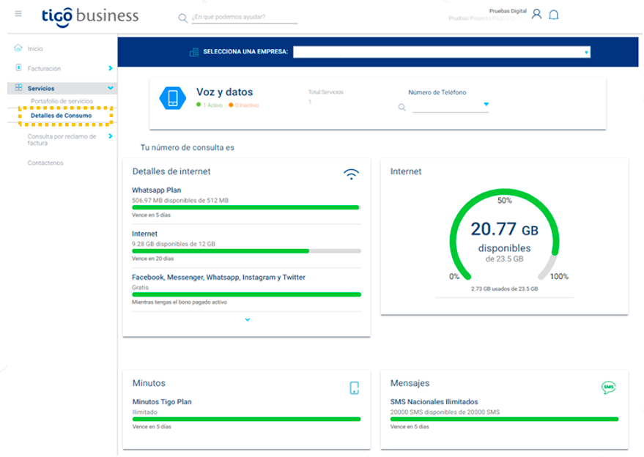Click the Wi-Fi icon in Detalles de internet
The image size is (644, 457).
pos(351,174)
